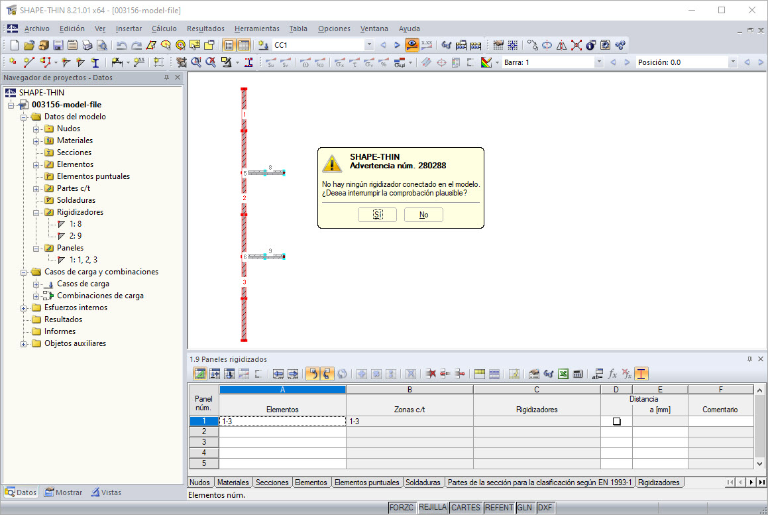Click the colored results panel icon

coord(486,62)
